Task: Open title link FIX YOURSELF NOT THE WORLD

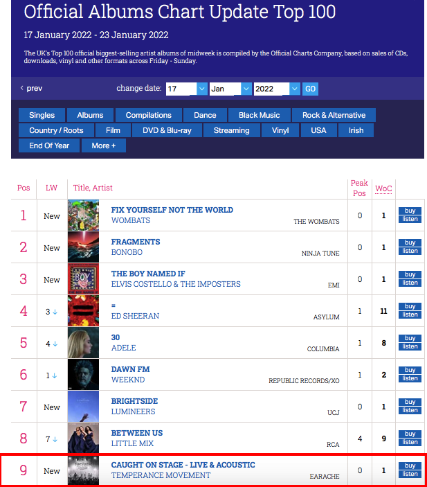Action: 172,210
